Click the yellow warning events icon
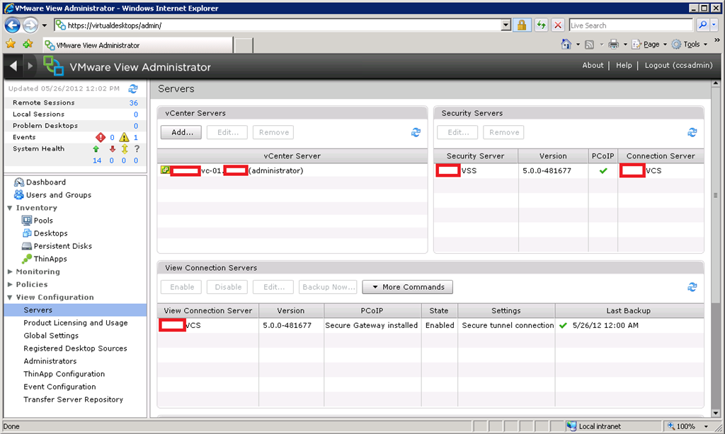Image resolution: width=725 pixels, height=434 pixels. (124, 137)
